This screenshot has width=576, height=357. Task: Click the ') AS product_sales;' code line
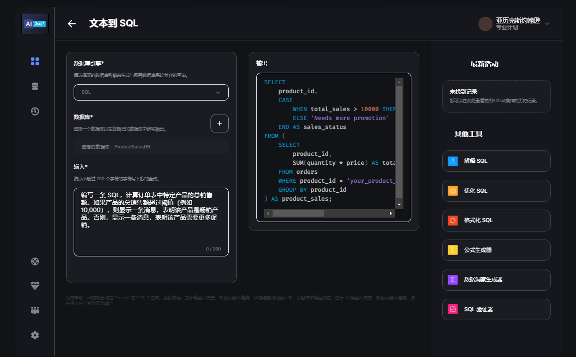[x=298, y=199]
